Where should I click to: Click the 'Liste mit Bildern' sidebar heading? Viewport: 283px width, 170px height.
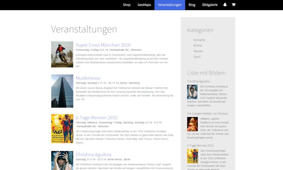click(x=206, y=73)
